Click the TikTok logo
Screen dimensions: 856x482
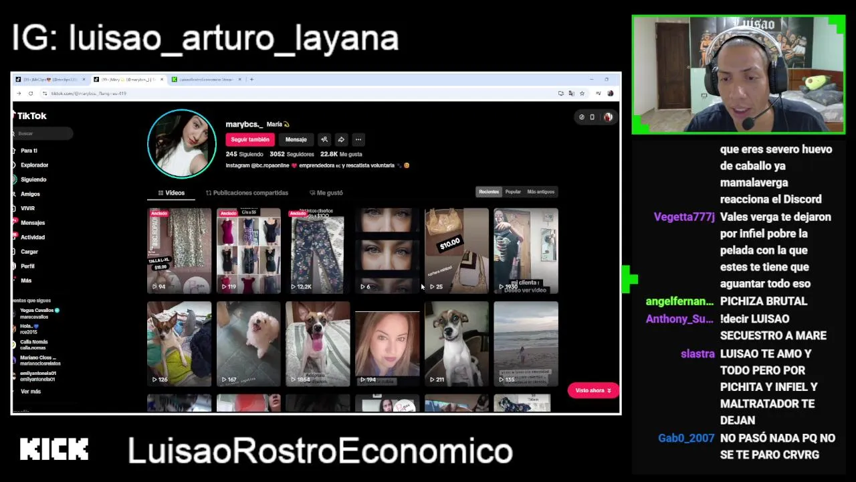click(29, 116)
